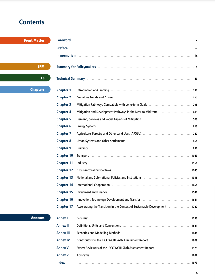This screenshot has height=279, width=215.
Task: Open Annex I Glossary
Action: 82,218
